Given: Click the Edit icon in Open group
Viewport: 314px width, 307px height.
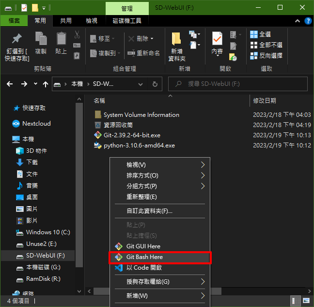Looking at the screenshot, I should [233, 46].
